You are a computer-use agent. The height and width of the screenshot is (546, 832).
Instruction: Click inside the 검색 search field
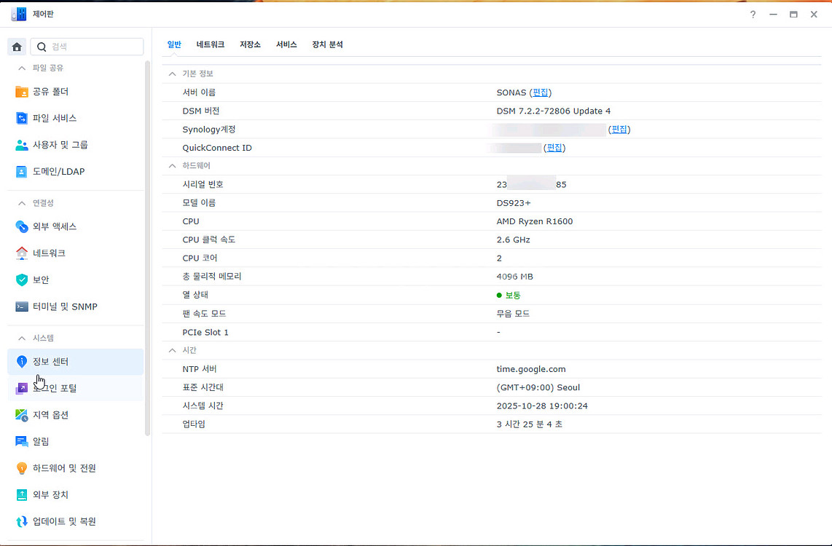click(87, 46)
